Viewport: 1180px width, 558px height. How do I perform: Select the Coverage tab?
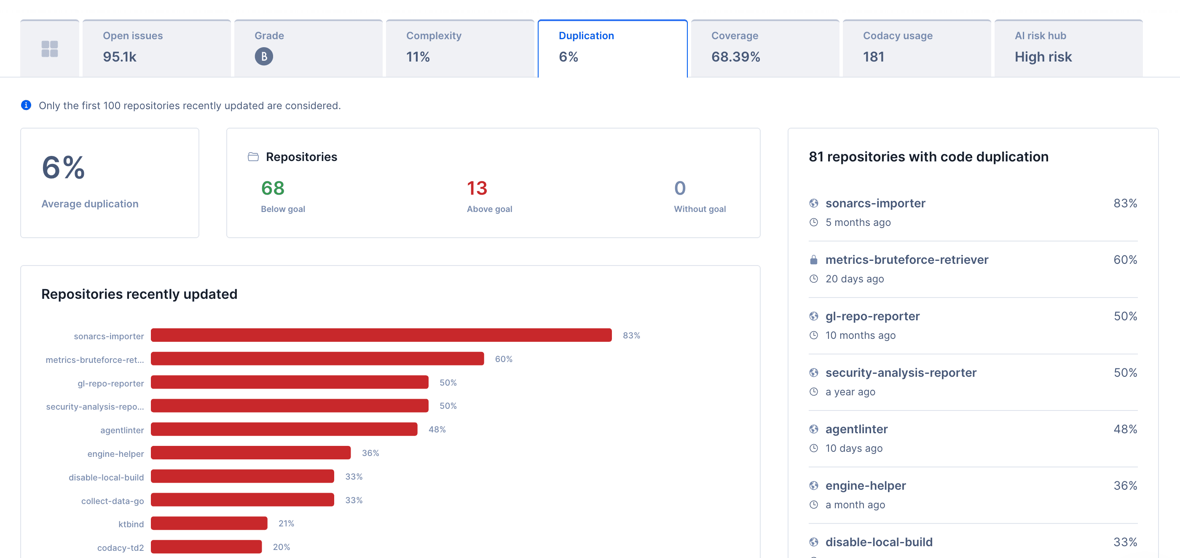tap(764, 48)
